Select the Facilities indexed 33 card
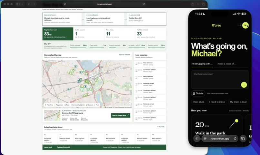Viewport: 260px width, 155px height. (151, 34)
